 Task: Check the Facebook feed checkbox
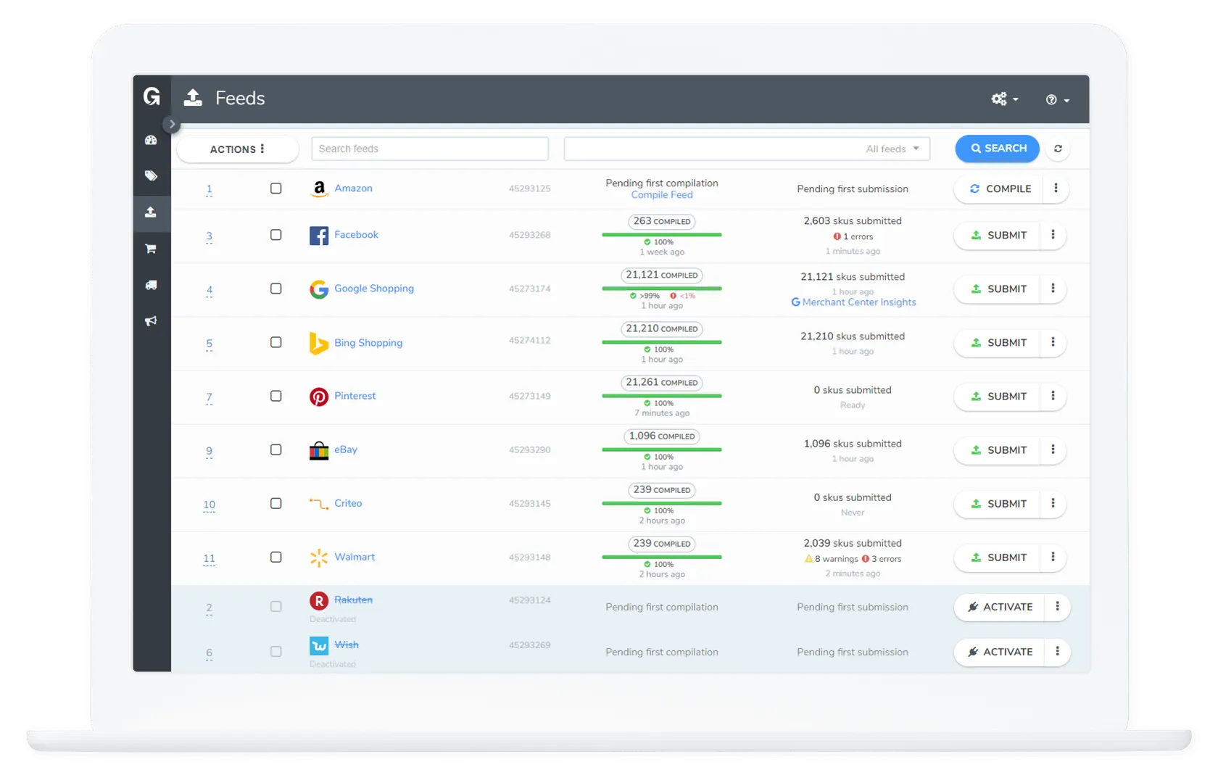(x=276, y=235)
